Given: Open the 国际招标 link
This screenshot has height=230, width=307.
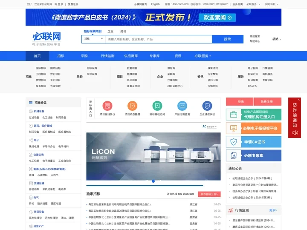Looking at the screenshot, I should click(41, 68).
